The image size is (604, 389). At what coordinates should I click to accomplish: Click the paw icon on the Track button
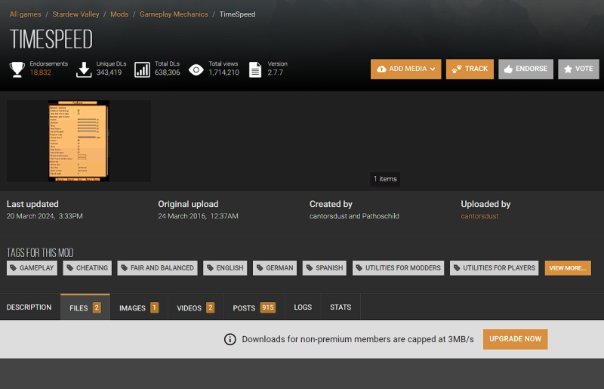457,69
